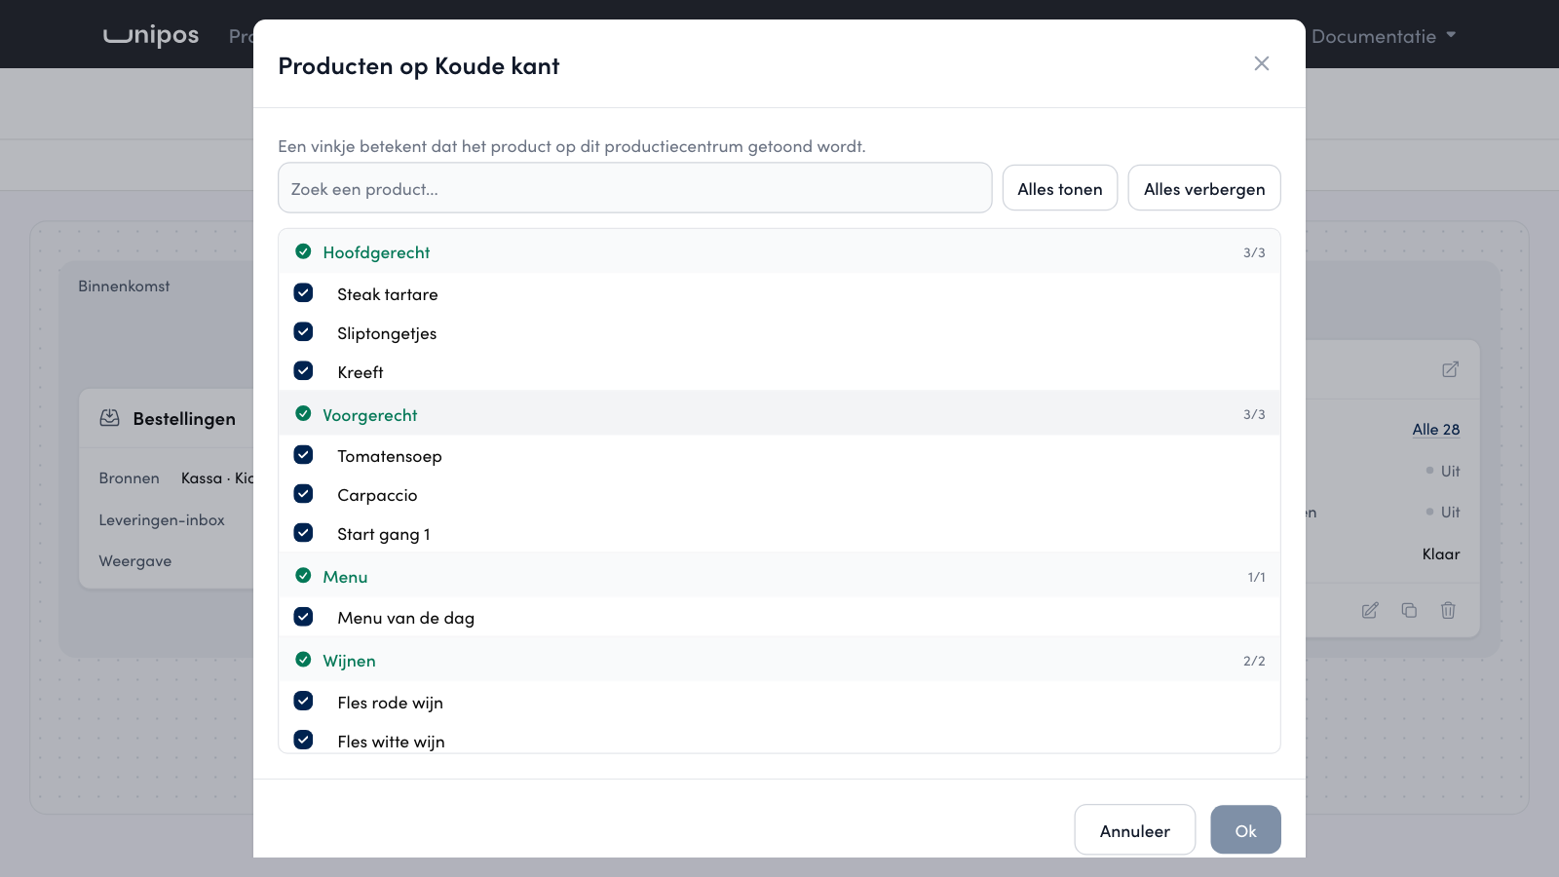Viewport: 1559px width, 877px height.
Task: Click the Voorgerecht green check circle icon
Action: (x=303, y=413)
